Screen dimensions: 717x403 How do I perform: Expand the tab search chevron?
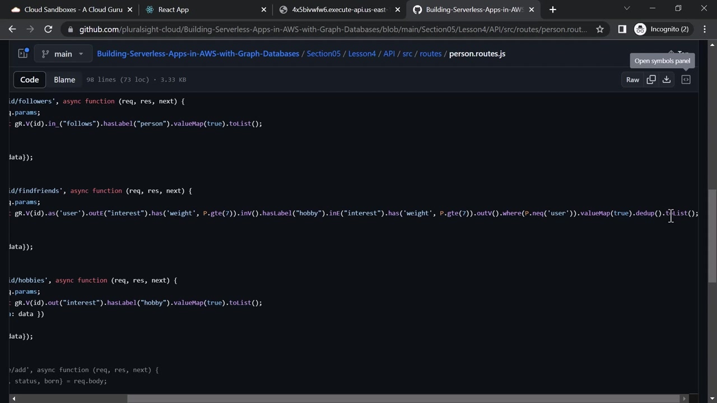[x=627, y=8]
